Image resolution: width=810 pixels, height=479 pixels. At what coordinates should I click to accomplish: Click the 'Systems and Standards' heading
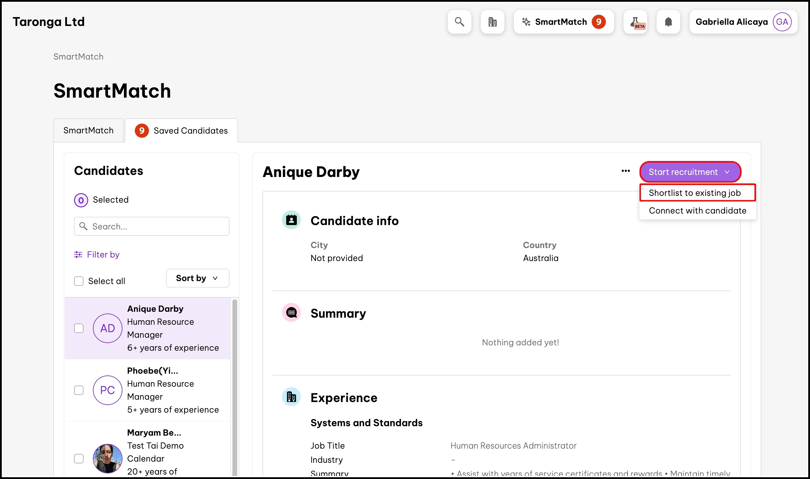(366, 423)
